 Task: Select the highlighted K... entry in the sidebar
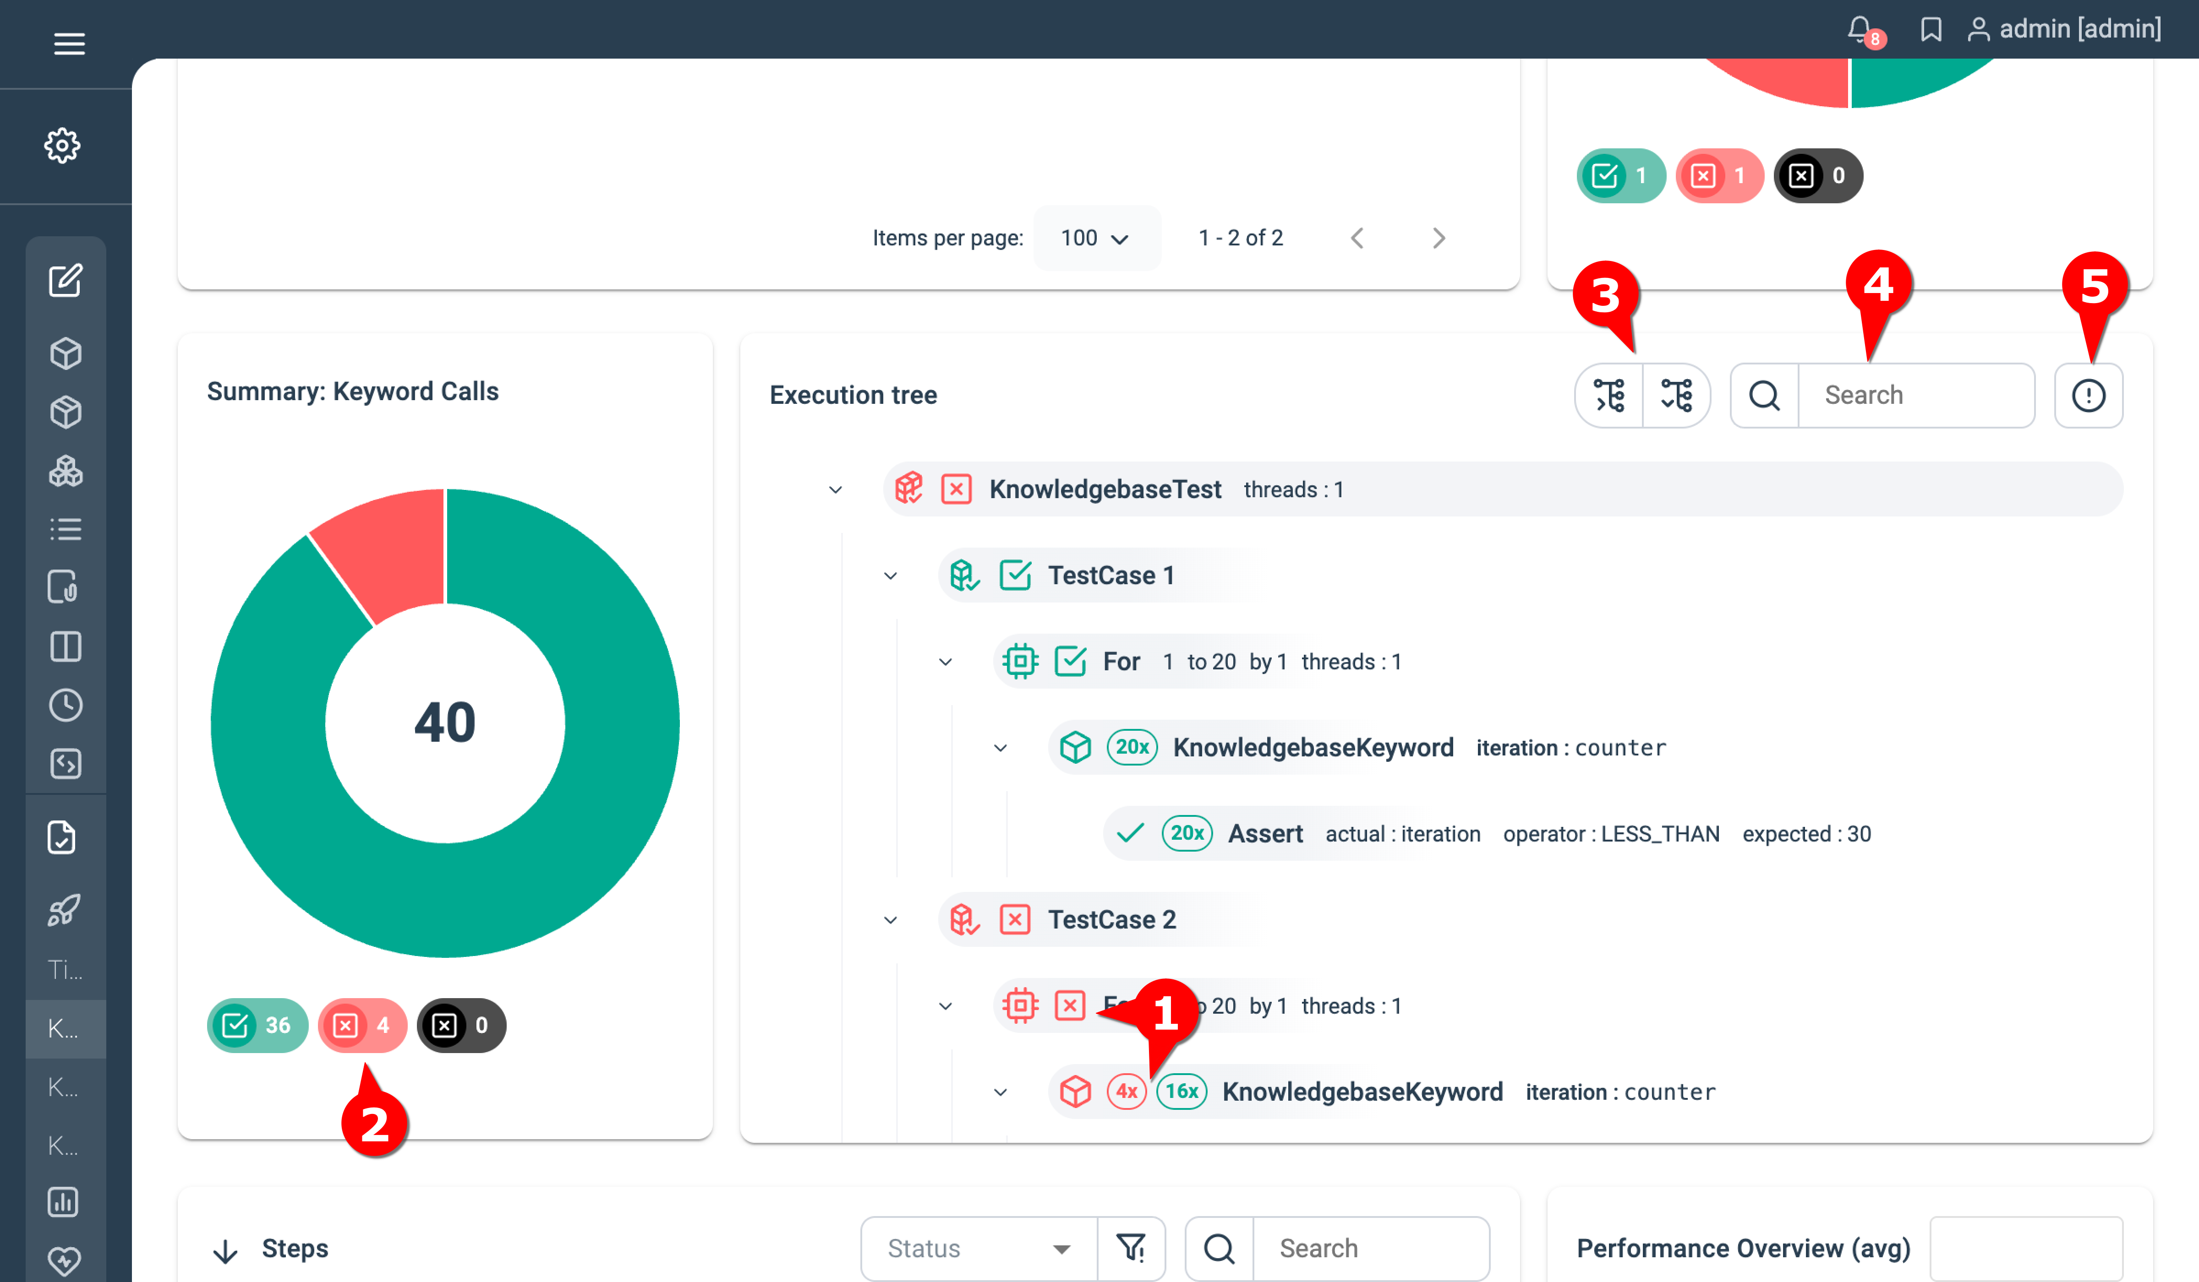click(x=65, y=1029)
